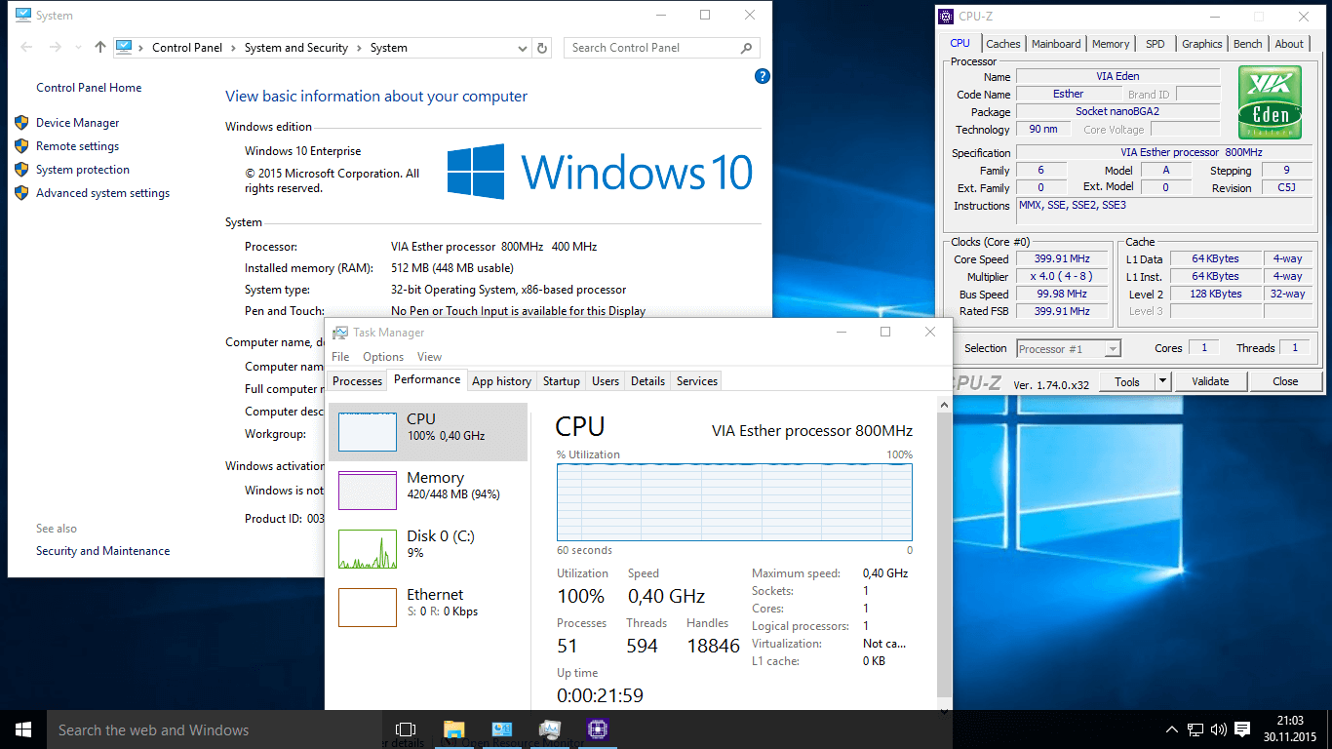This screenshot has width=1332, height=749.
Task: Open Task View from the taskbar
Action: pos(406,729)
